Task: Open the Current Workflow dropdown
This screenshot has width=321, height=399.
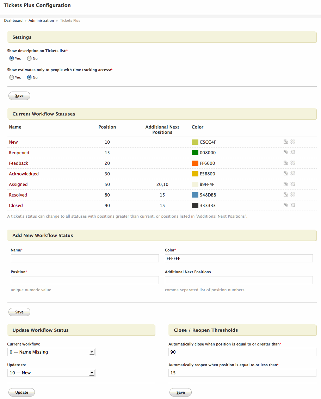Action: coord(51,352)
